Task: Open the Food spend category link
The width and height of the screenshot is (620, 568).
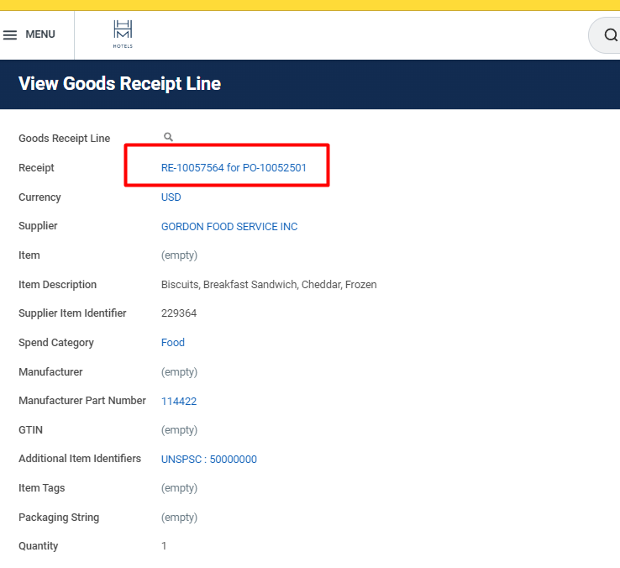Action: (173, 342)
